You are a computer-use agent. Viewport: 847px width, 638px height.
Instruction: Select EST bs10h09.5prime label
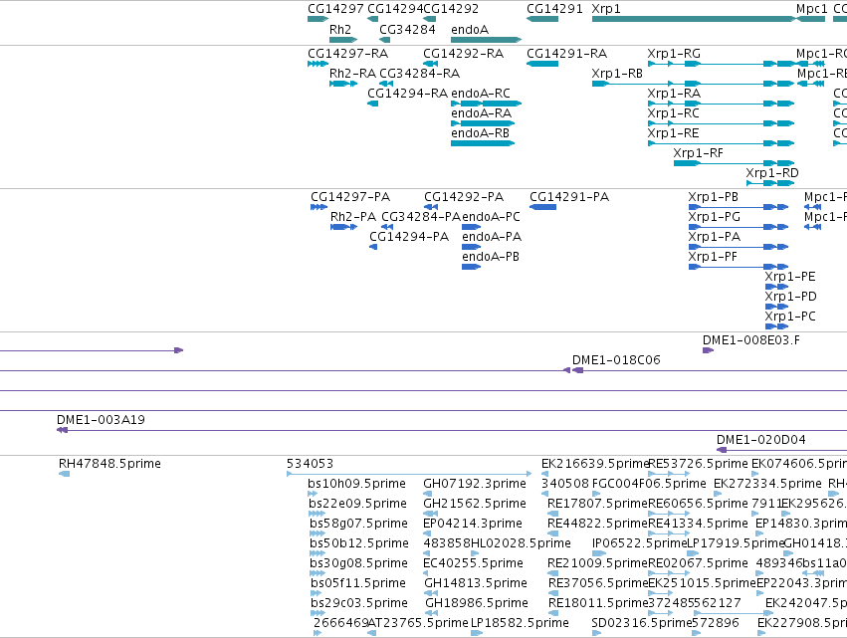click(357, 484)
